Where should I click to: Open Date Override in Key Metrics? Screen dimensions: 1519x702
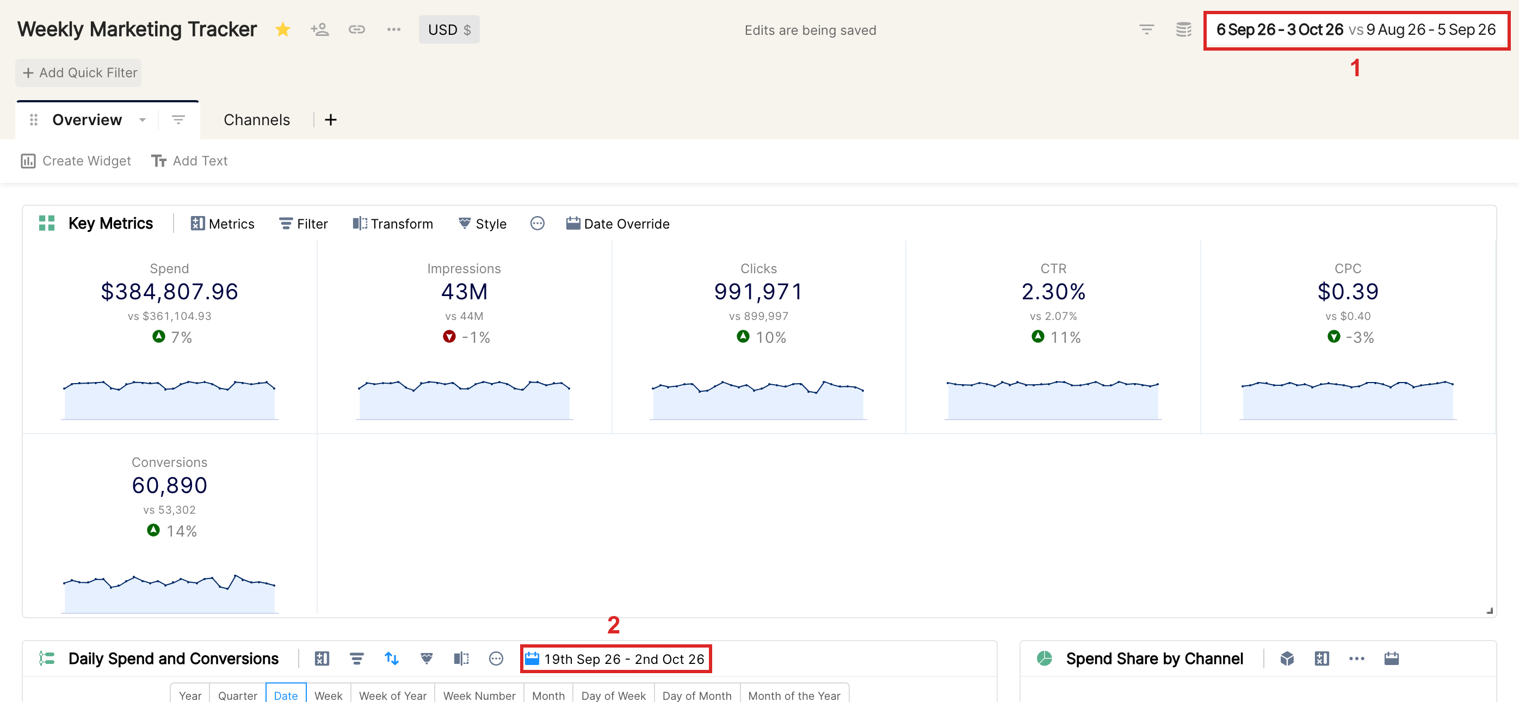click(x=618, y=224)
